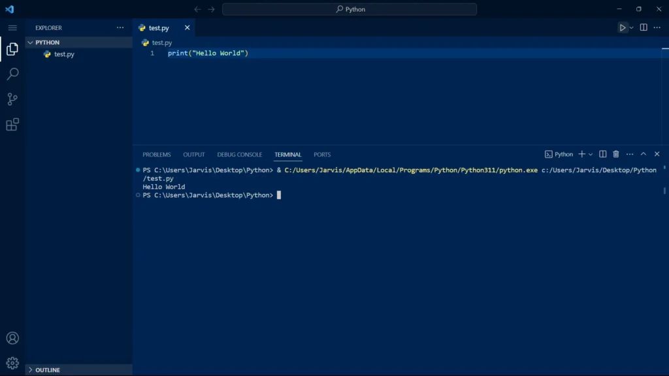Click the Python terminal label
The width and height of the screenshot is (669, 376).
(x=559, y=154)
